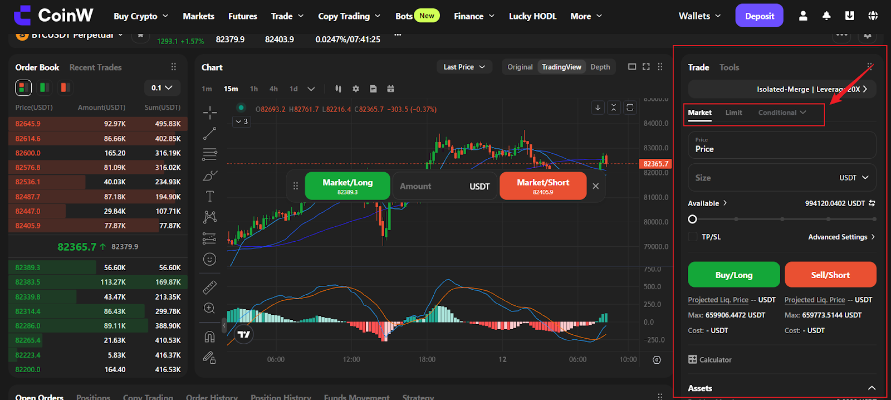Open Advanced Settings link
This screenshot has width=891, height=400.
click(x=841, y=237)
